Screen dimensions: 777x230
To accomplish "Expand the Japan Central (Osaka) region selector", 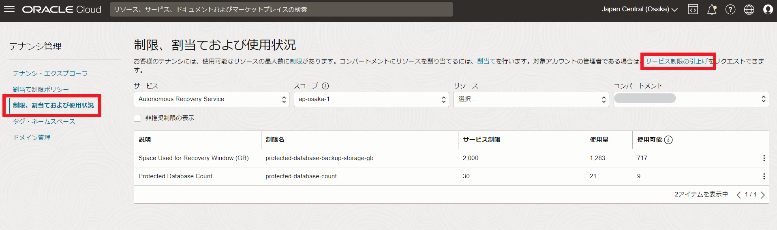I will click(639, 9).
